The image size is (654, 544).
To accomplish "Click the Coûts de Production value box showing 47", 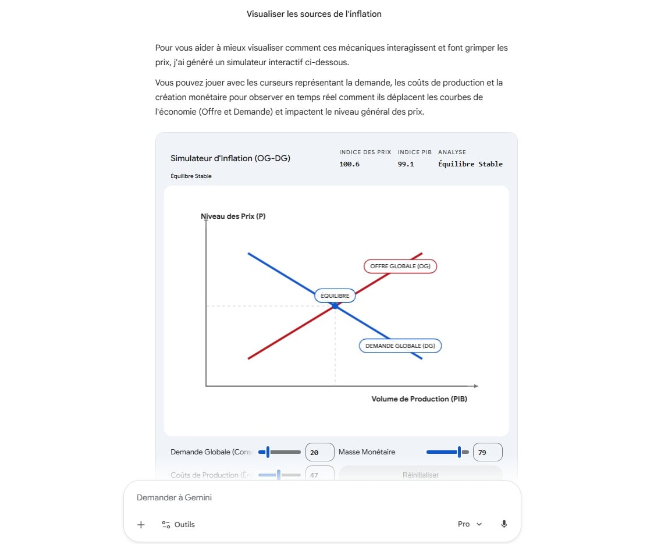I will click(319, 474).
